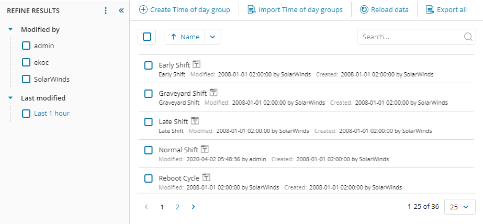Check the admin filter checkbox

tap(26, 46)
